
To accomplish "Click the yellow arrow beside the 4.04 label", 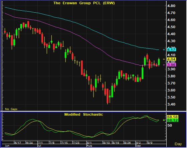I will [x=164, y=59].
